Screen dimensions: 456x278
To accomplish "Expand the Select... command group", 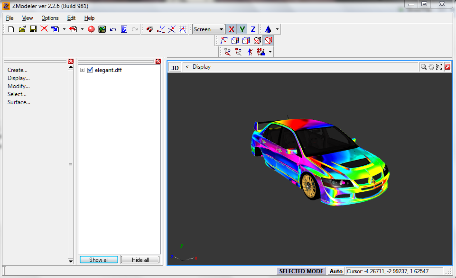I will point(17,94).
